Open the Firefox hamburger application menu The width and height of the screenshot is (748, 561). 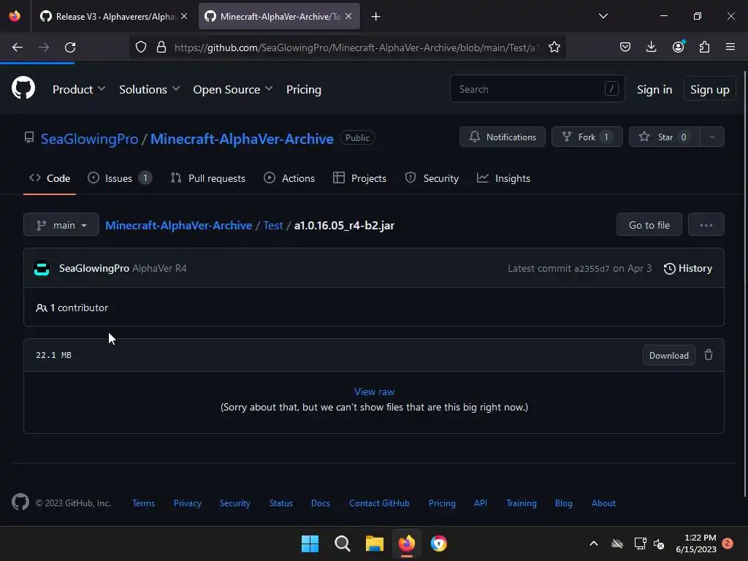click(x=730, y=47)
